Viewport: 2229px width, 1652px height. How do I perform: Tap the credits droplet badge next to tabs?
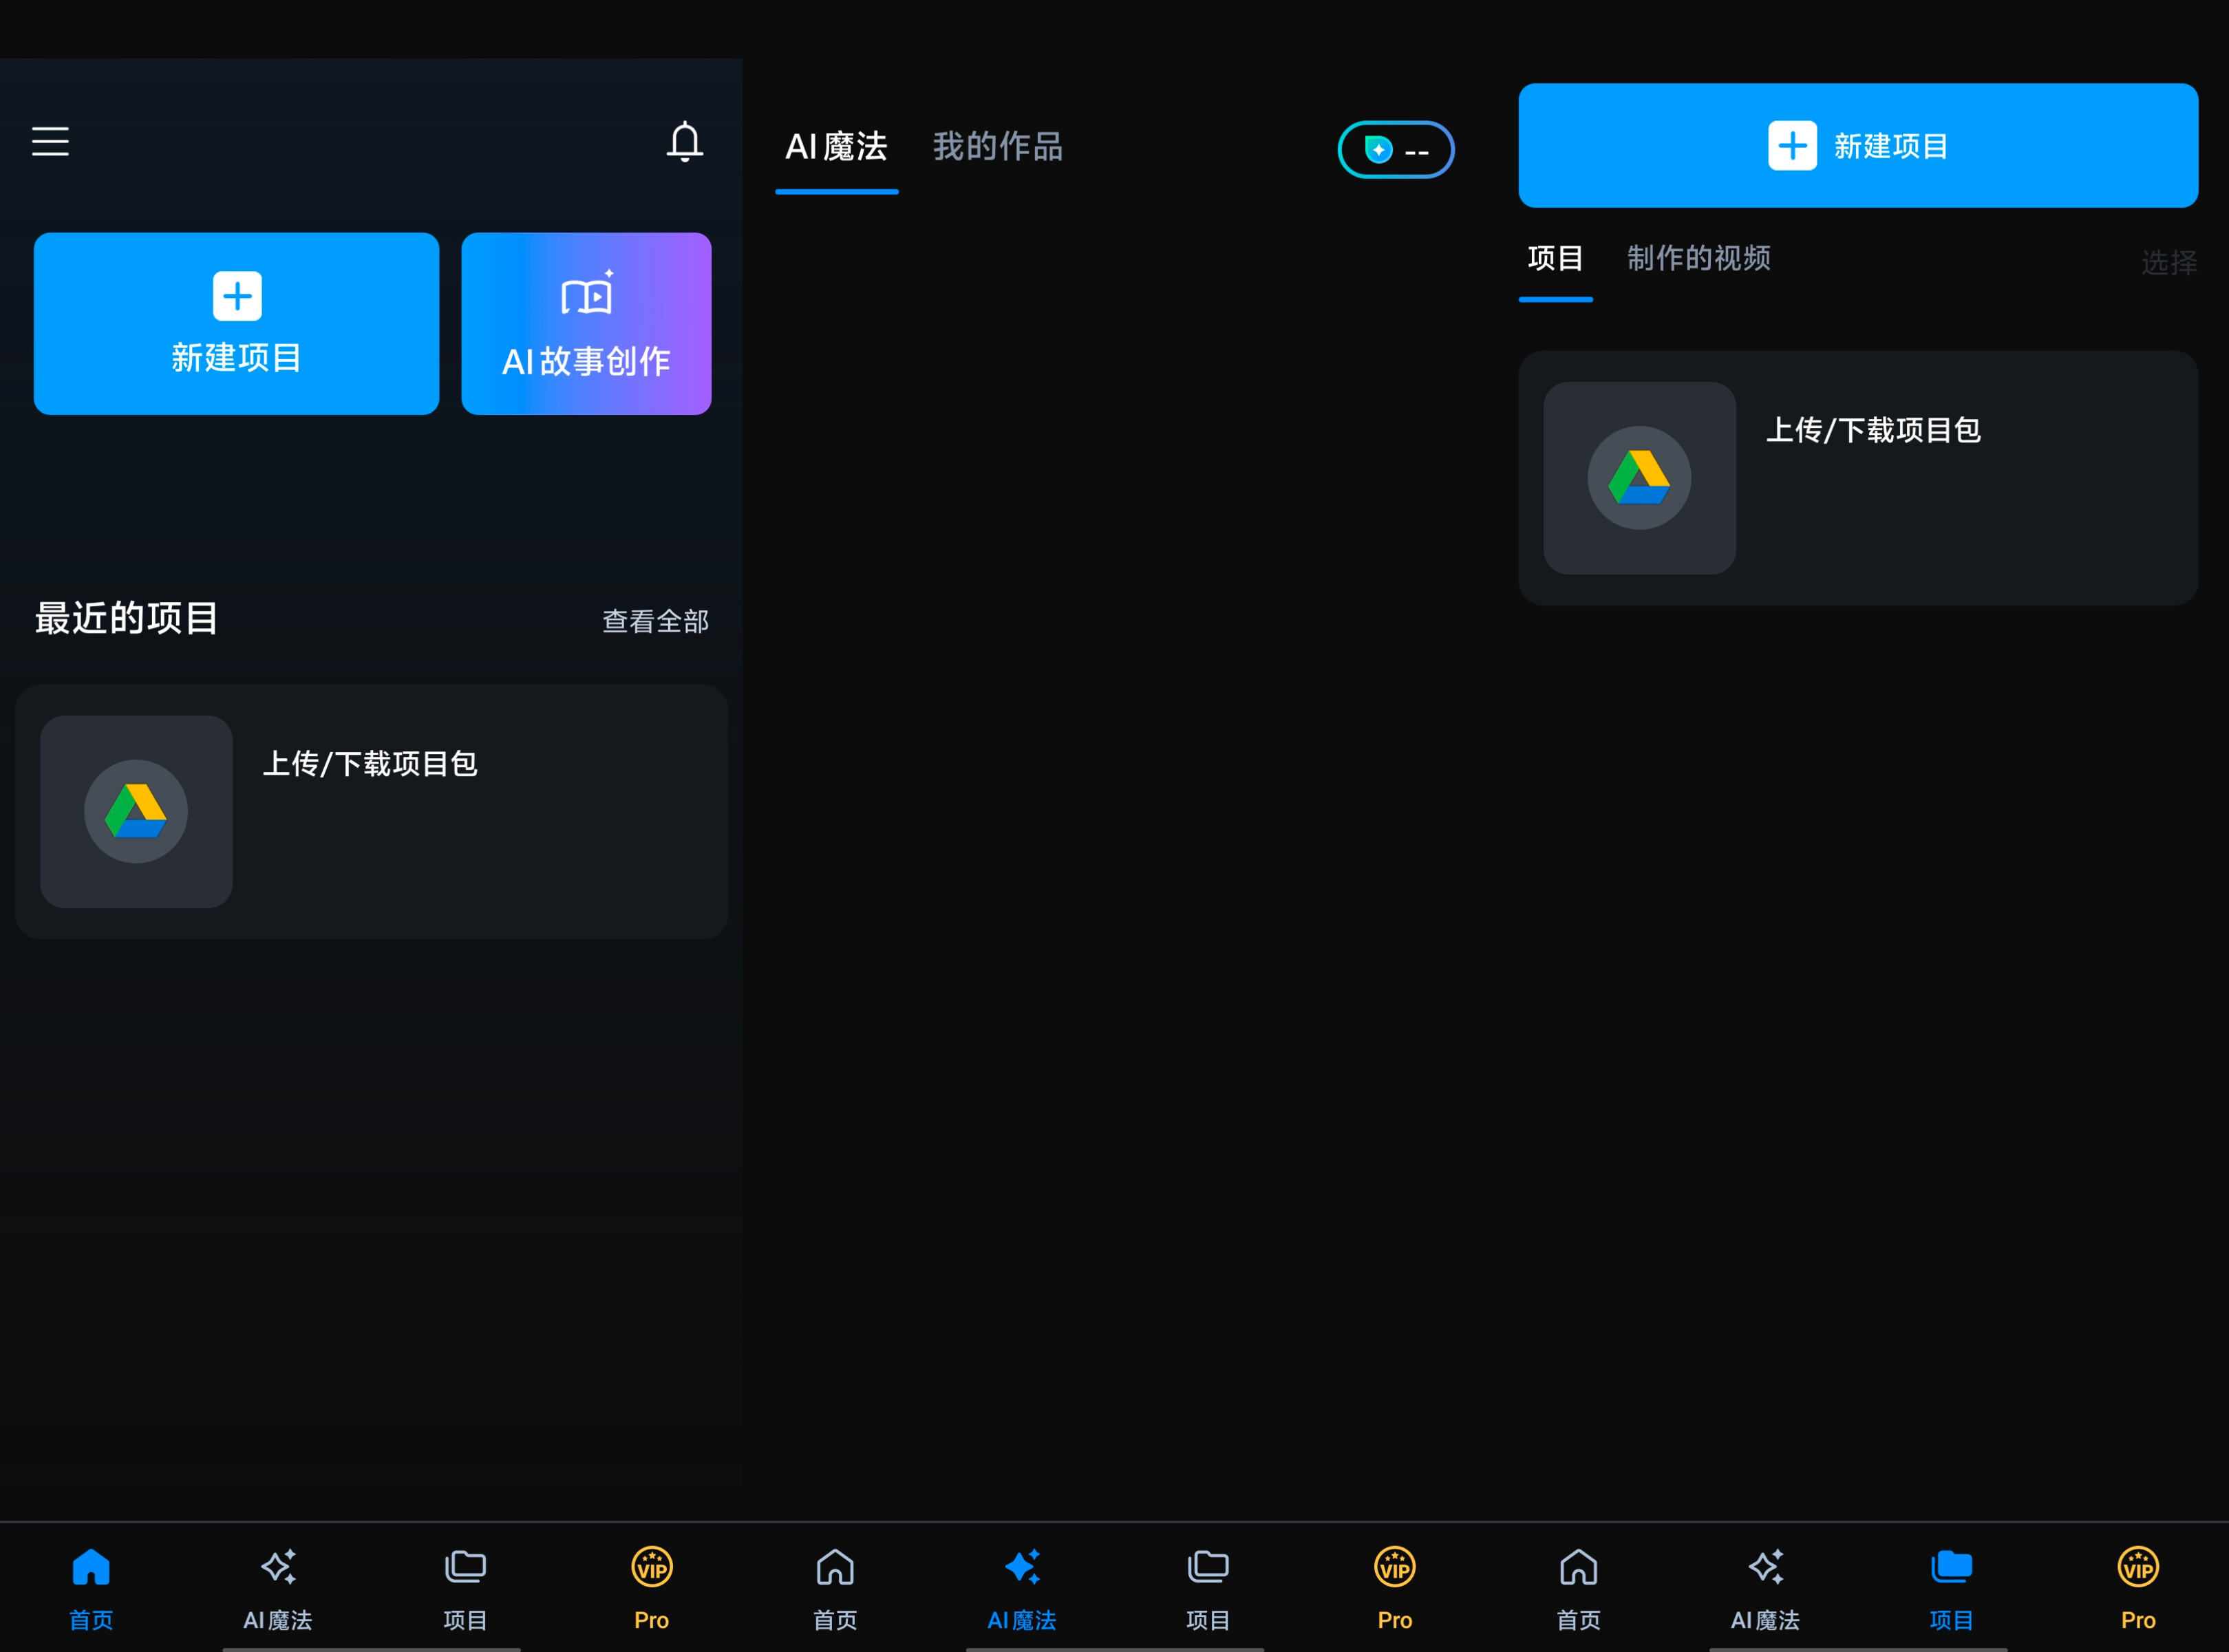tap(1396, 149)
